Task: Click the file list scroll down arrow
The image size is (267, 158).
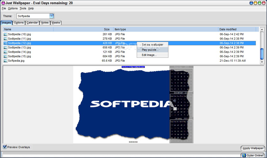Action: 262,62
